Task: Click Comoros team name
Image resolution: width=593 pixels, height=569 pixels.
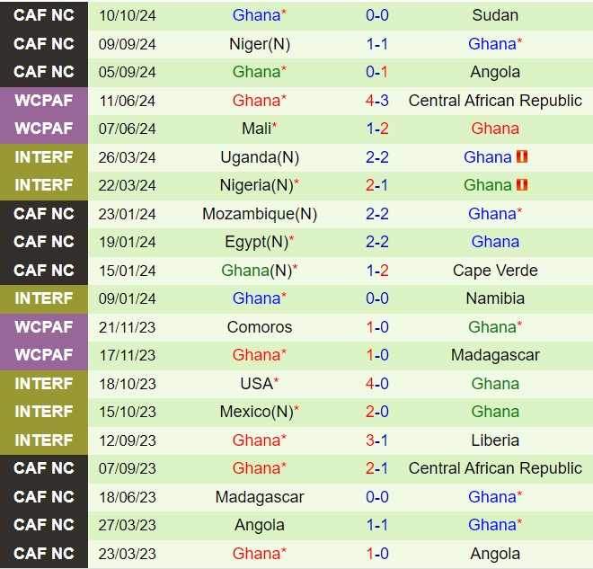Action: [259, 327]
